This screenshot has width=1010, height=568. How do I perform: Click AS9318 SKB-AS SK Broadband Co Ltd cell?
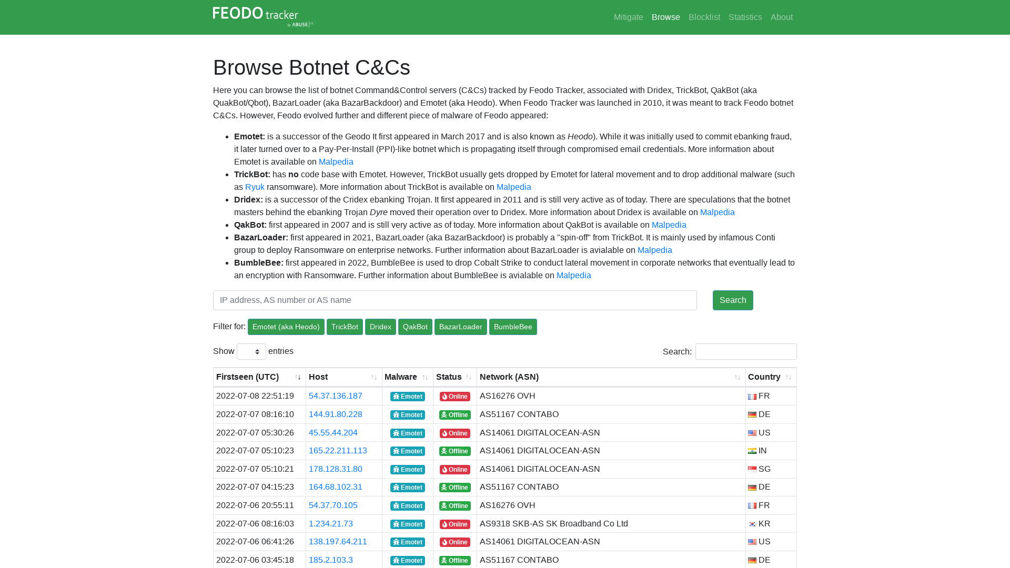(611, 524)
